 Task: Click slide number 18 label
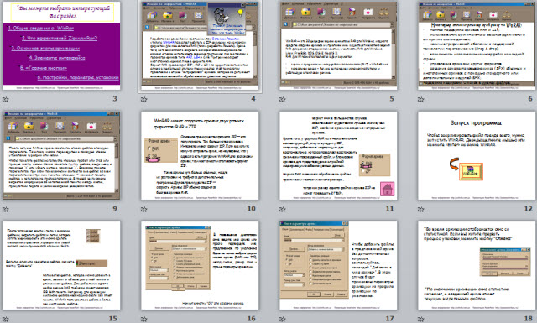click(528, 319)
